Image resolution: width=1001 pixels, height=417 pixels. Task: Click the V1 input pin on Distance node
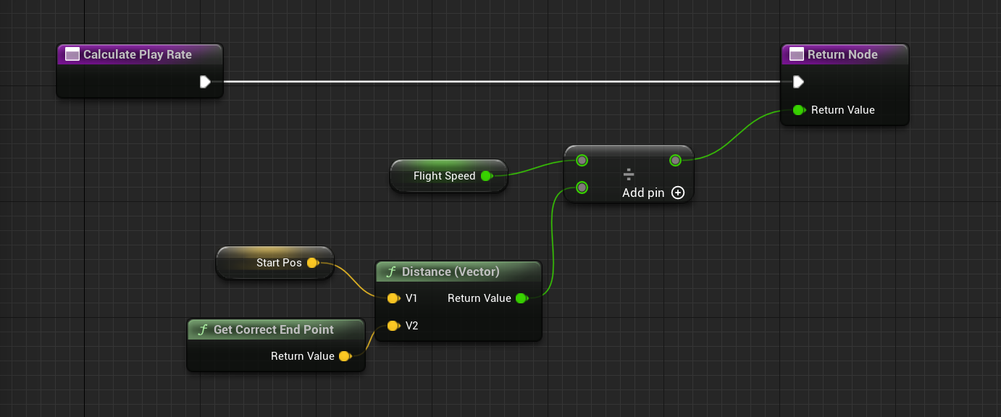pos(393,298)
